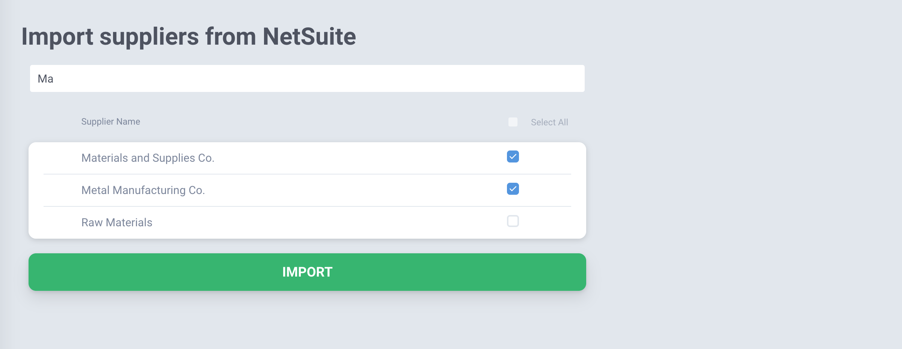Image resolution: width=902 pixels, height=349 pixels.
Task: Select the Materials and Supplies Co. name
Action: (148, 158)
